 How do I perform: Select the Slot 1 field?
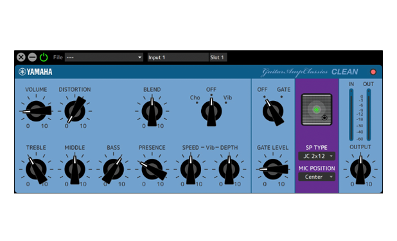point(218,58)
